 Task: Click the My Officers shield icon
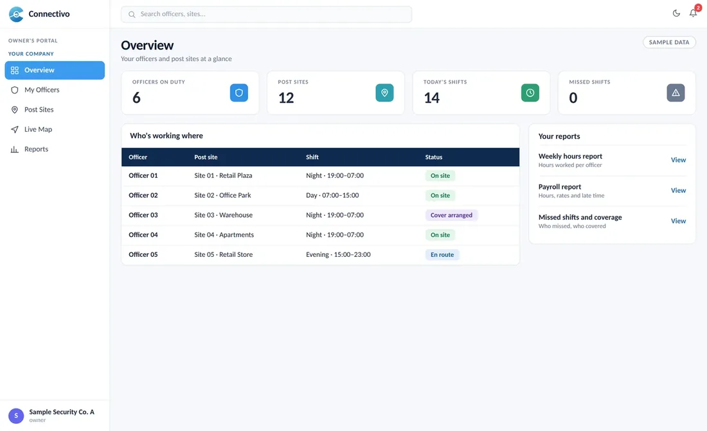pyautogui.click(x=15, y=90)
